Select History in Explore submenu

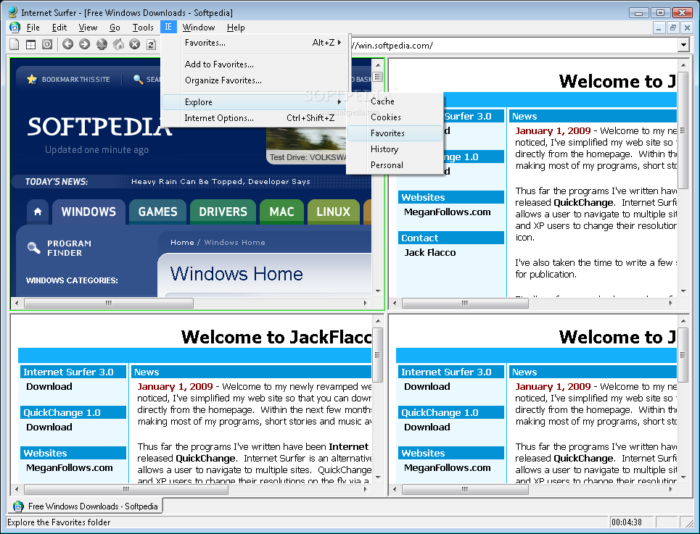click(395, 149)
